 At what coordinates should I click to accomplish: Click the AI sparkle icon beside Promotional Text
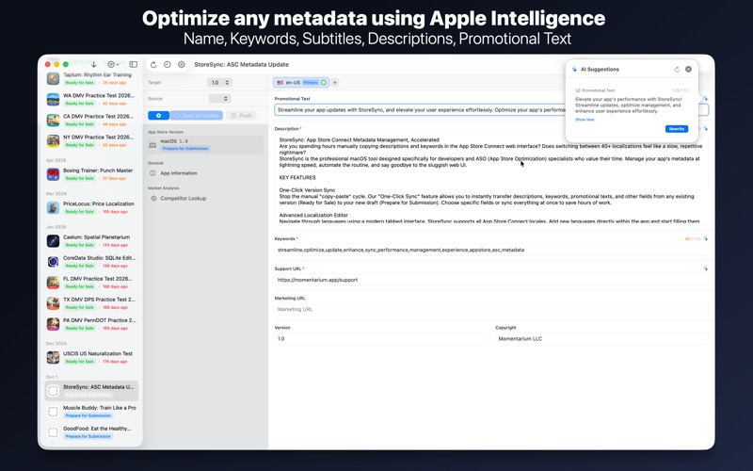click(x=705, y=99)
